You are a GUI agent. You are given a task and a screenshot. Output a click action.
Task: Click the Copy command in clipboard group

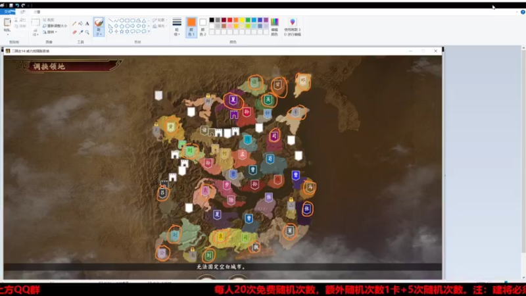coord(20,26)
